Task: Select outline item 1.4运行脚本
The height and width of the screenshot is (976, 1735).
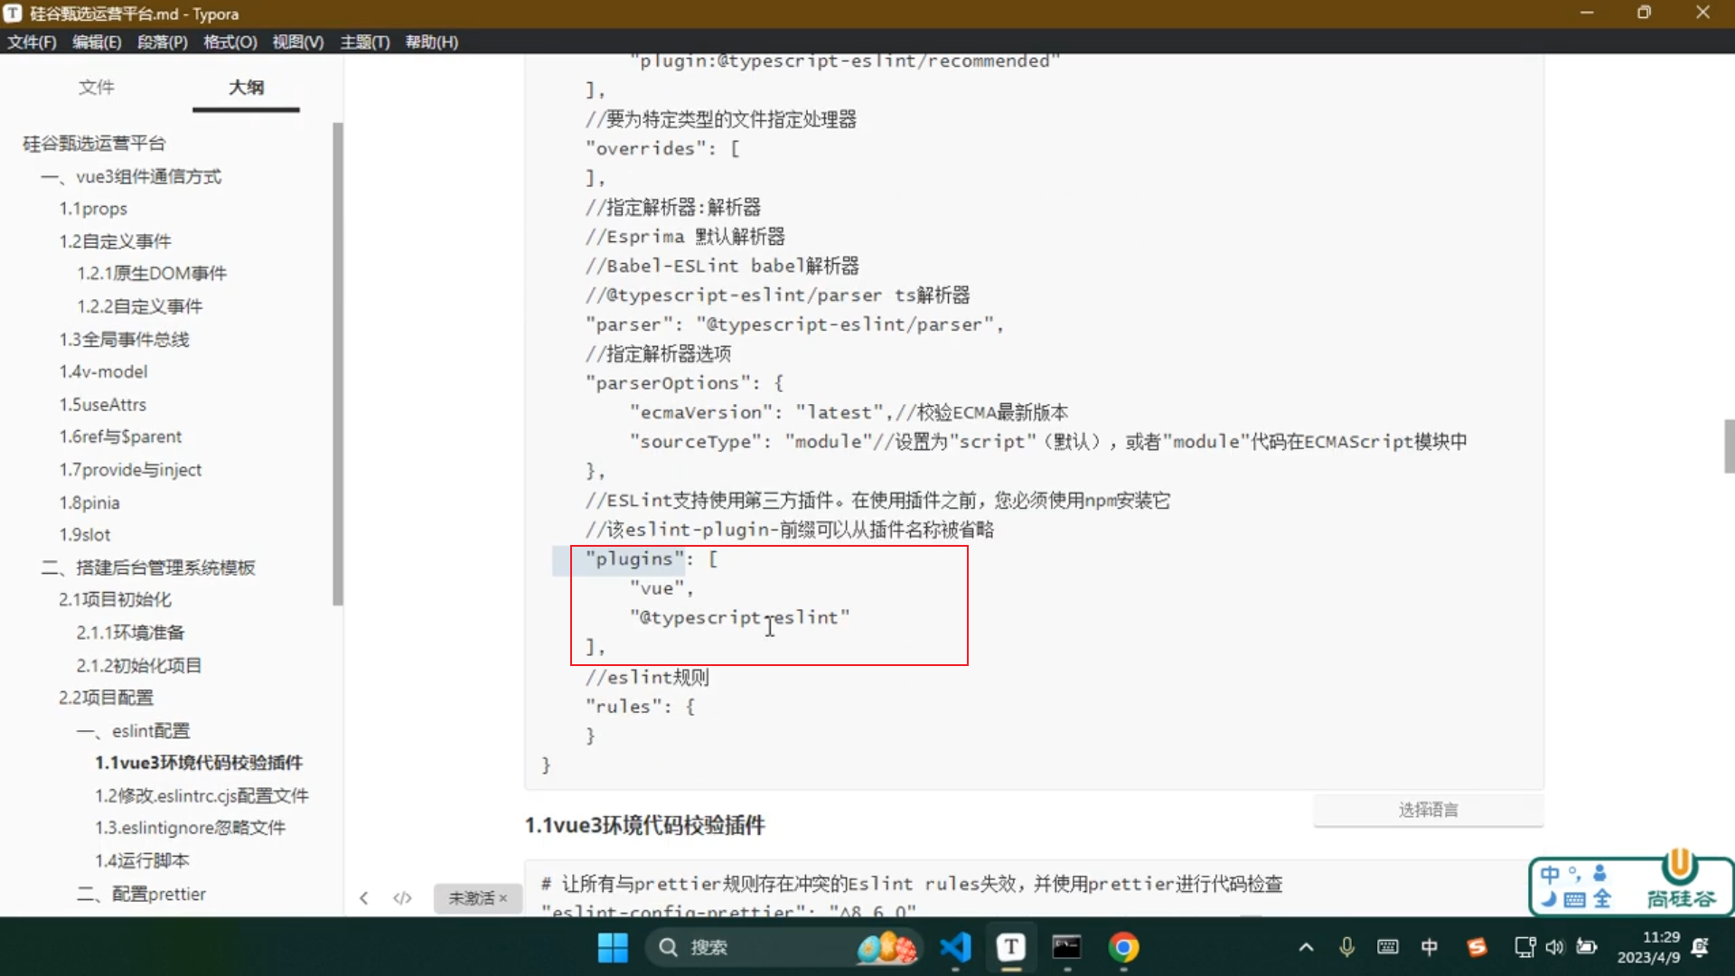Action: pos(142,860)
